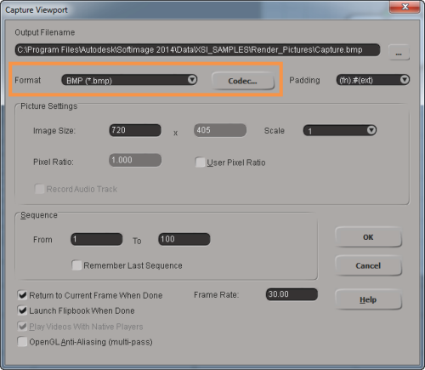Click the Codec... button

[x=243, y=81]
